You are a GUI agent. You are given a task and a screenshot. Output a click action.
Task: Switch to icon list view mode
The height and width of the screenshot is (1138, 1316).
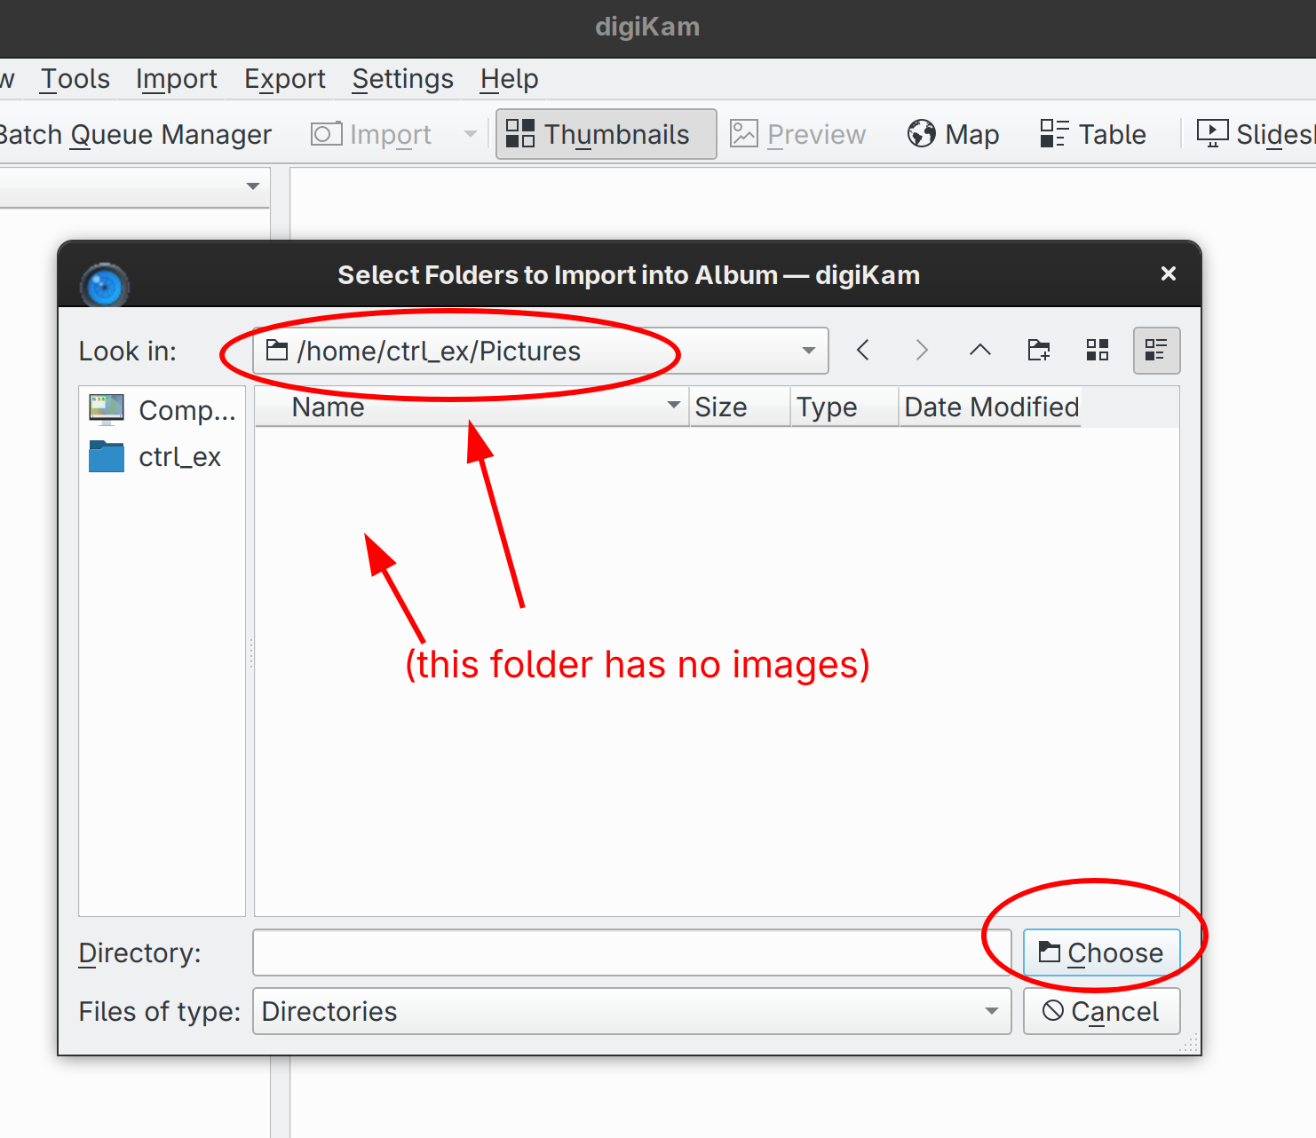tap(1098, 351)
